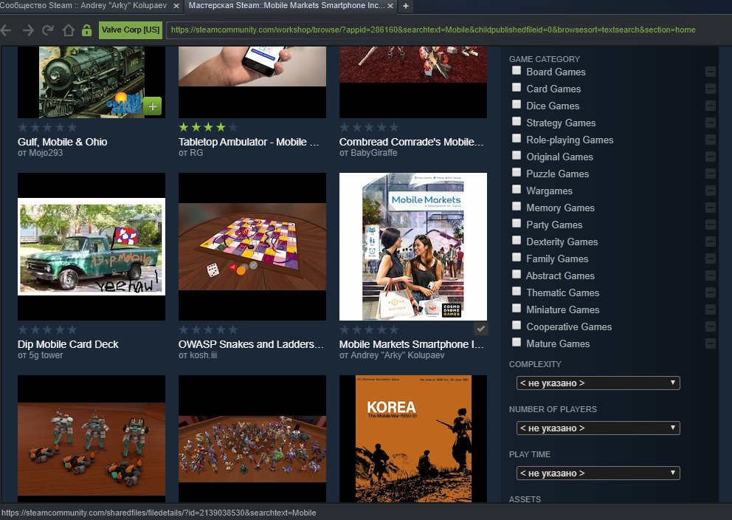This screenshot has height=520, width=732.
Task: Exclude Original Games using its minus button
Action: point(710,157)
